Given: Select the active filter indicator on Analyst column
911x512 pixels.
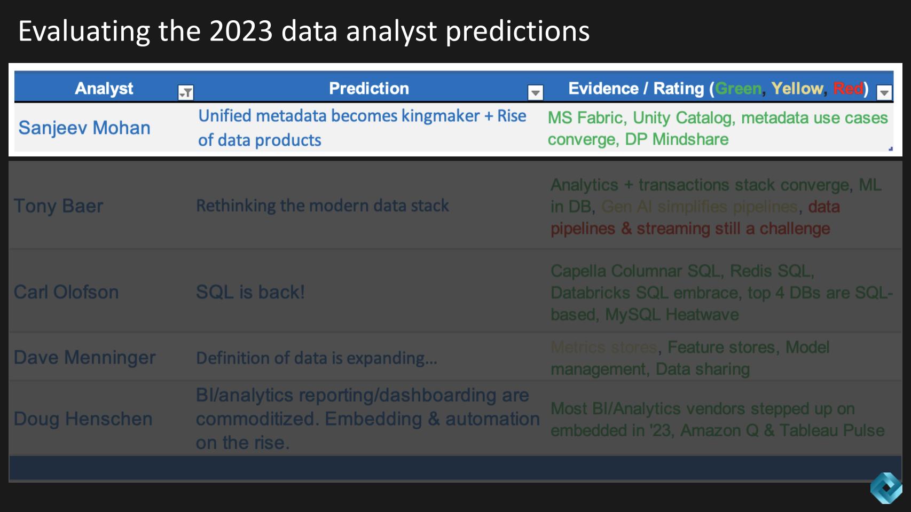Looking at the screenshot, I should (186, 92).
